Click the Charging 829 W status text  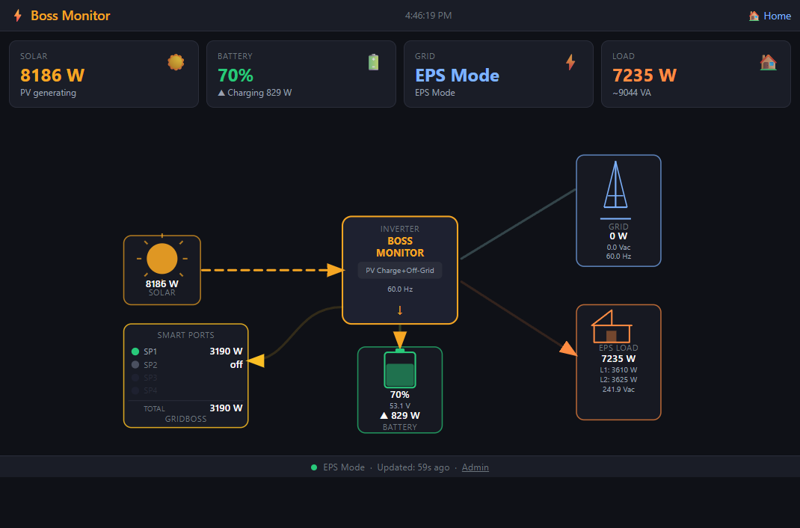point(255,93)
